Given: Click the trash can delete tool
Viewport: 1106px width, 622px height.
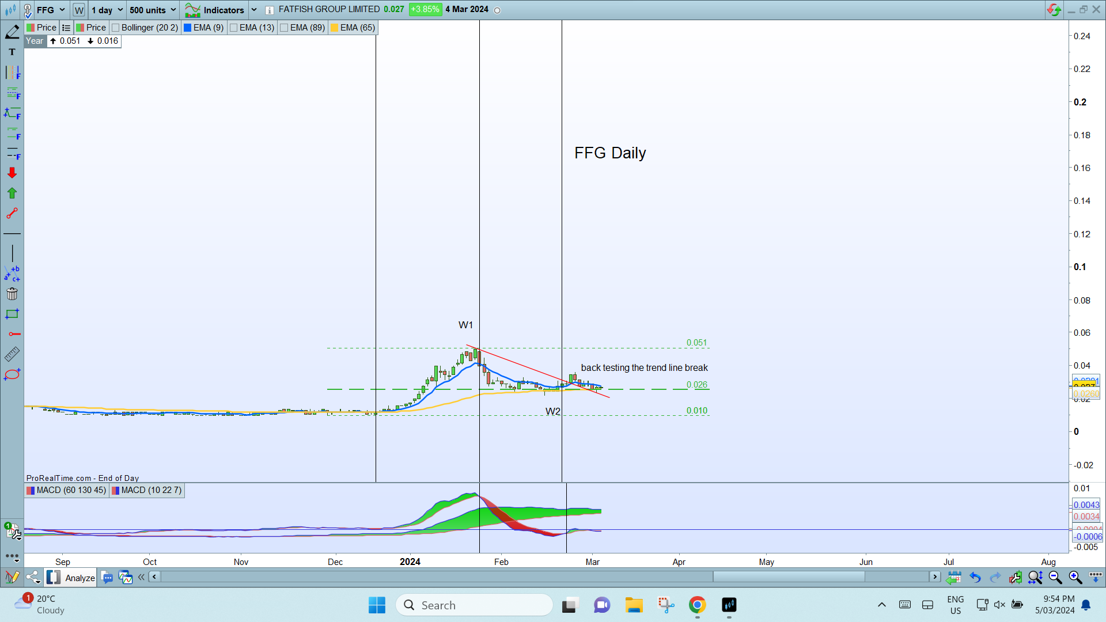Looking at the screenshot, I should tap(12, 294).
